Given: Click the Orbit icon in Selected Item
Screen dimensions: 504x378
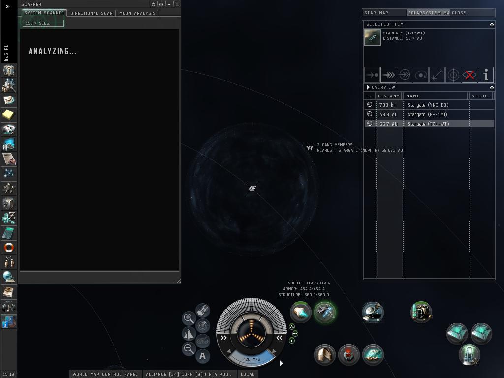Looking at the screenshot, I should click(421, 75).
